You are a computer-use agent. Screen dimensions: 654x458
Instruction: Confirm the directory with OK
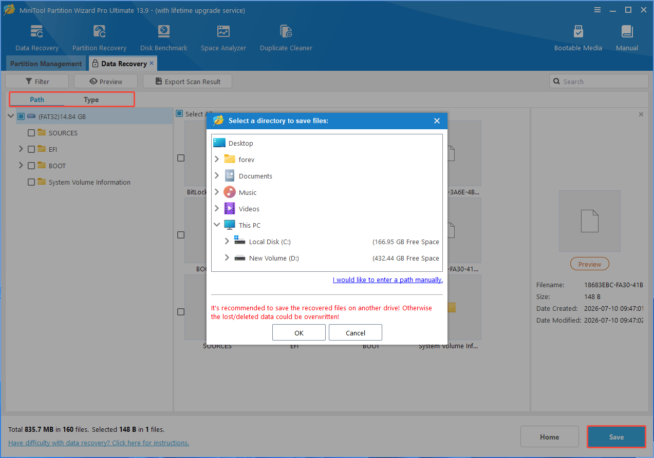tap(299, 333)
